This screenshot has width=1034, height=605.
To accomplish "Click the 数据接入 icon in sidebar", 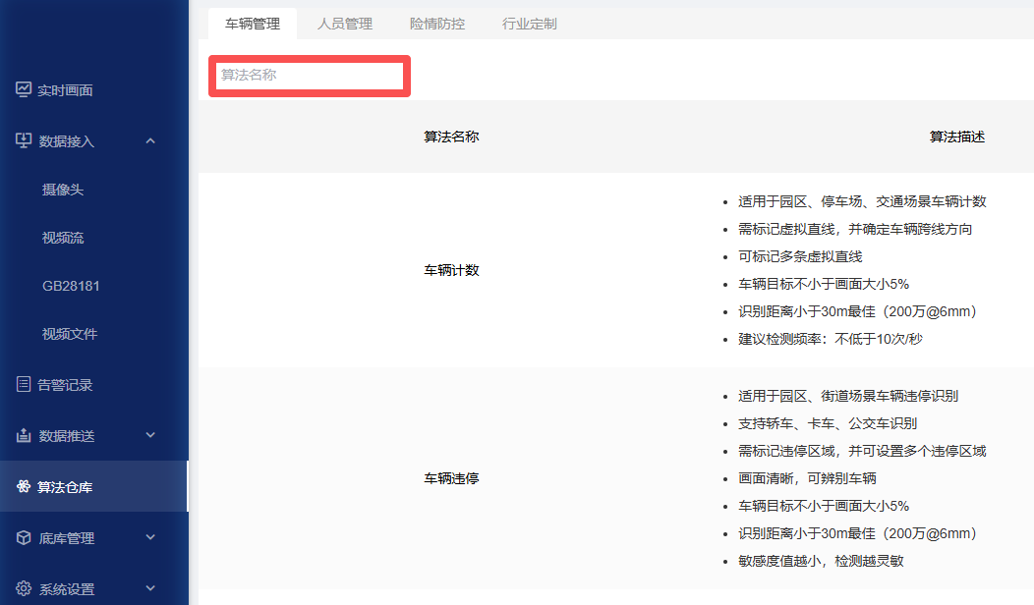I will point(25,140).
